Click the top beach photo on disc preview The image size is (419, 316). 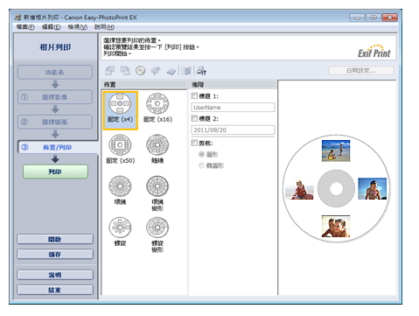tap(336, 151)
